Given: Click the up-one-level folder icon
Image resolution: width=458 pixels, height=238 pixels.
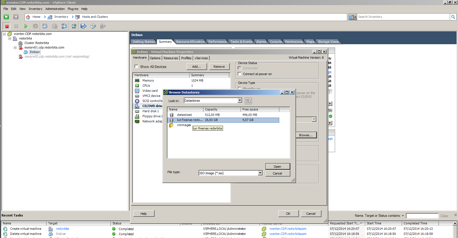Looking at the screenshot, I should coord(248,101).
